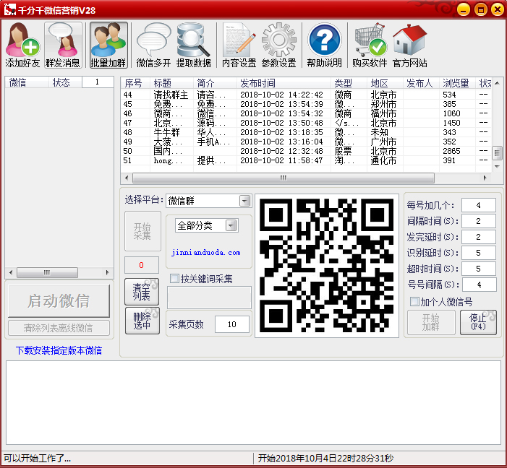Click the 开始加群 button
The height and width of the screenshot is (468, 507).
431,322
